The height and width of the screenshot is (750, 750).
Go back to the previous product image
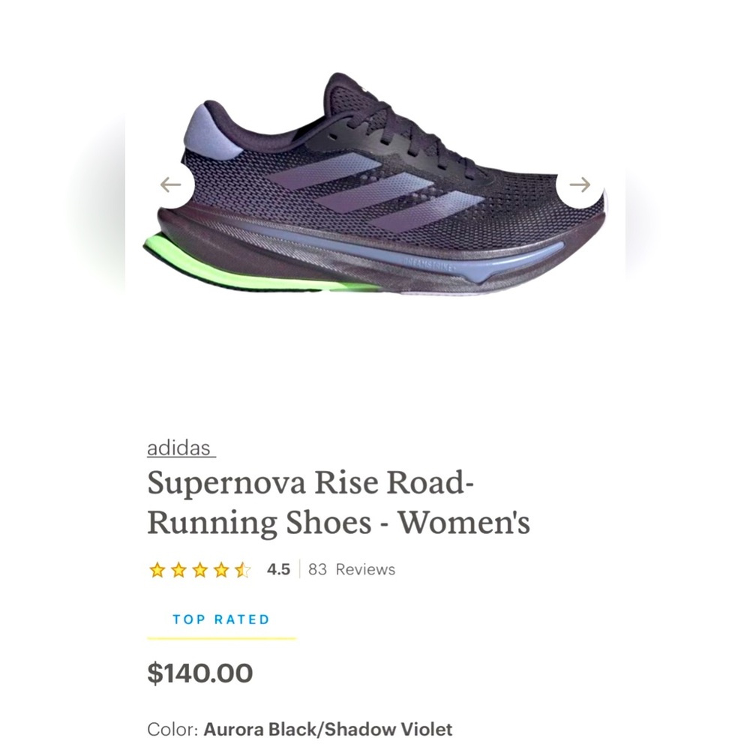pyautogui.click(x=171, y=182)
